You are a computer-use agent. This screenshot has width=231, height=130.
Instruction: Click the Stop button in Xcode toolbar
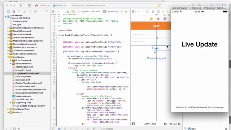(x=29, y=5)
